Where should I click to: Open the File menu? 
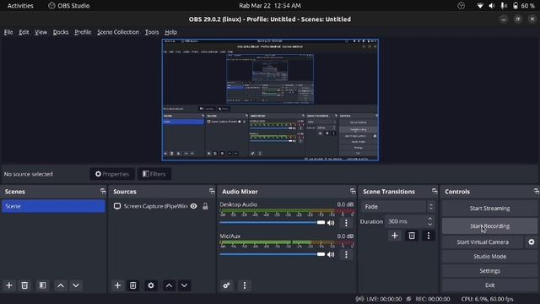click(8, 32)
